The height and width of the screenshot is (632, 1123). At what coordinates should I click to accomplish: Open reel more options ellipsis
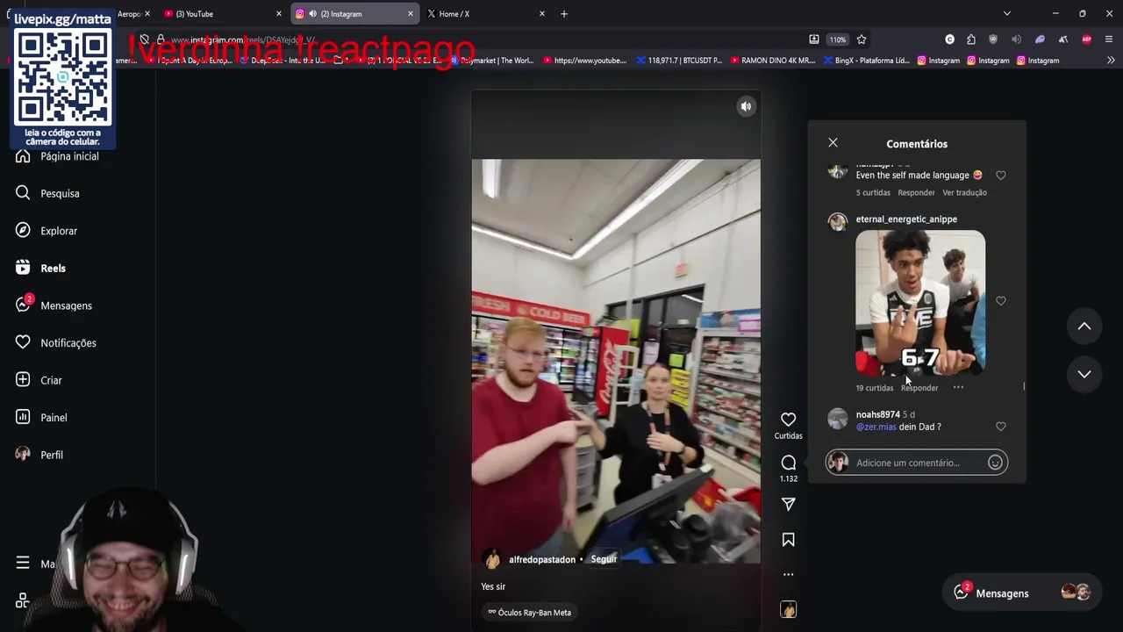click(x=788, y=574)
